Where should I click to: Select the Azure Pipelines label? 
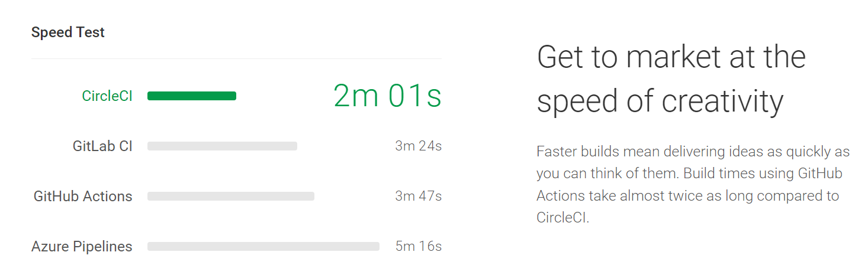coord(82,247)
